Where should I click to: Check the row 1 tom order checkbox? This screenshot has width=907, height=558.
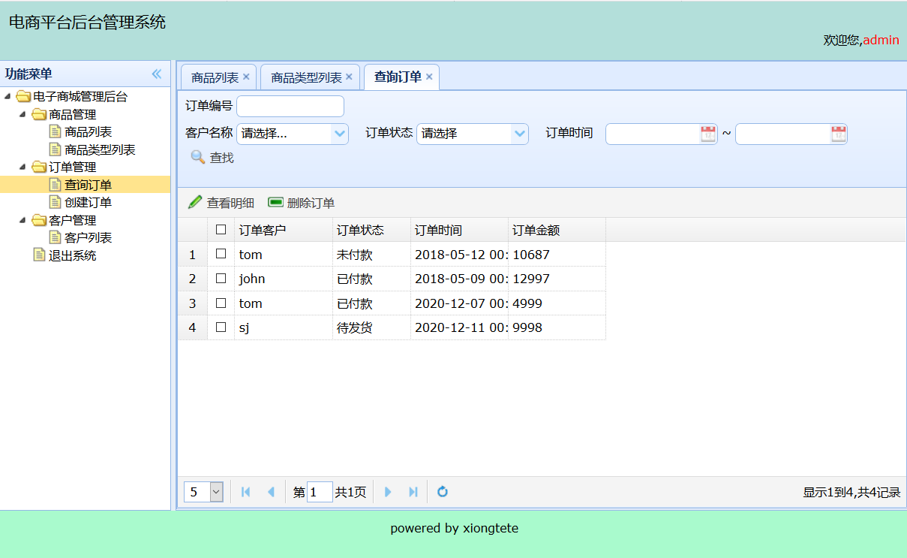pos(221,255)
